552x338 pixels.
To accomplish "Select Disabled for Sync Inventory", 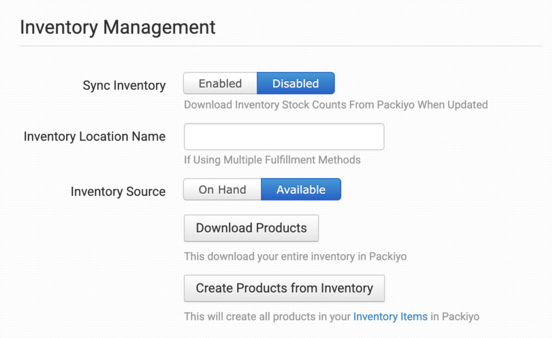I will pyautogui.click(x=295, y=83).
